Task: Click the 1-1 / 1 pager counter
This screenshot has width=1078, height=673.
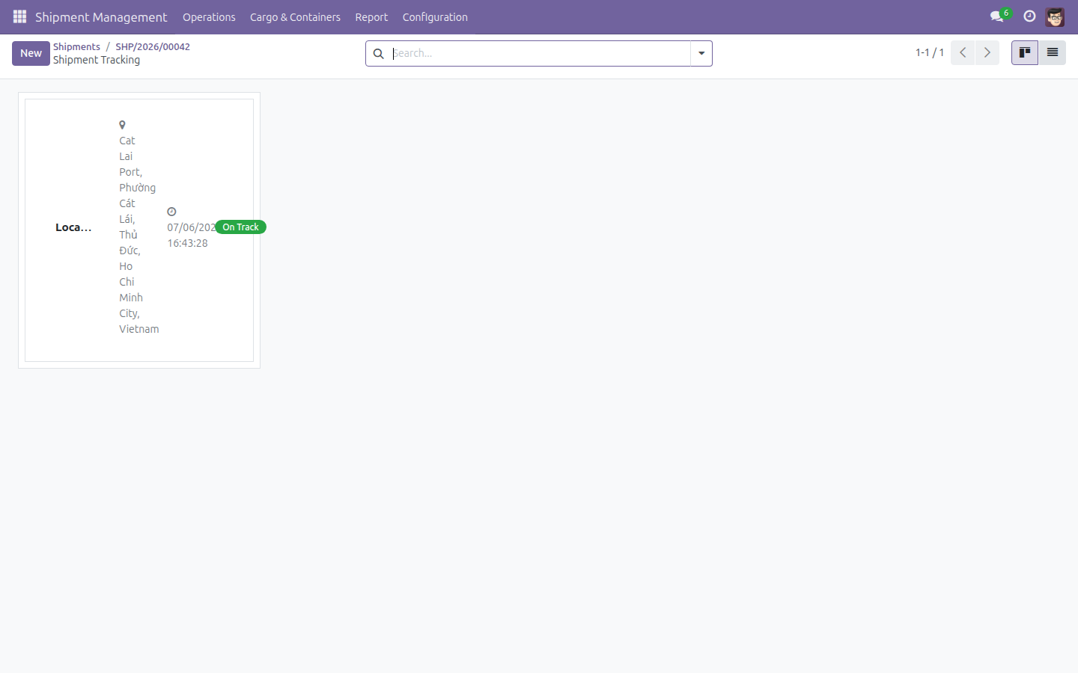Action: (930, 52)
